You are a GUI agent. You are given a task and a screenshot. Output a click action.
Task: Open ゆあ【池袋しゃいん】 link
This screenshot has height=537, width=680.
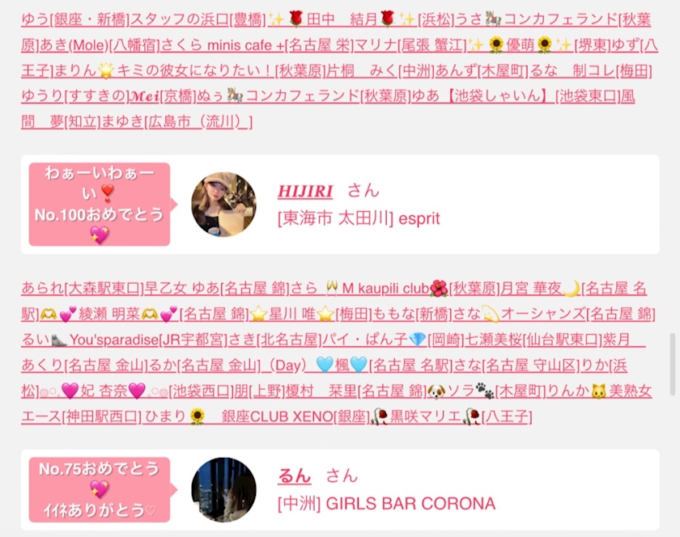(x=483, y=96)
